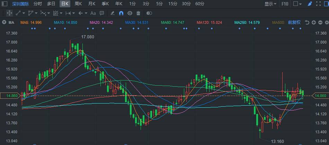This screenshot has height=145, width=329.
Task: Click the MA60: 14.747 value
Action: click(172, 22)
